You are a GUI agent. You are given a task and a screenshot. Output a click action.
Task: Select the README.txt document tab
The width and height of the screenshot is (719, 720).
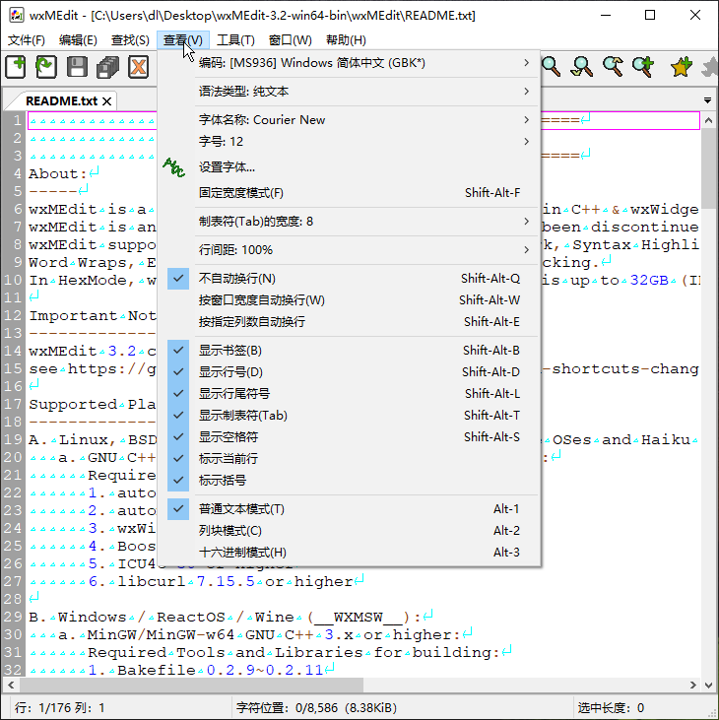(61, 101)
